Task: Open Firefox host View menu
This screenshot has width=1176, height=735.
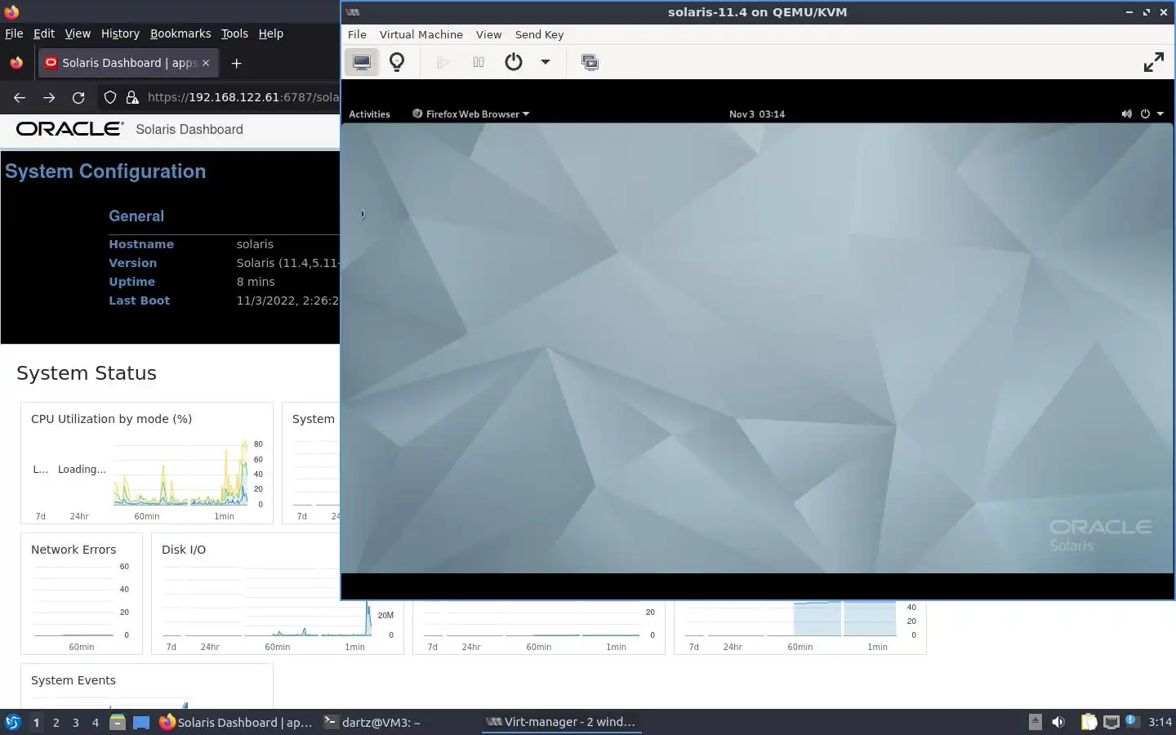Action: point(78,33)
